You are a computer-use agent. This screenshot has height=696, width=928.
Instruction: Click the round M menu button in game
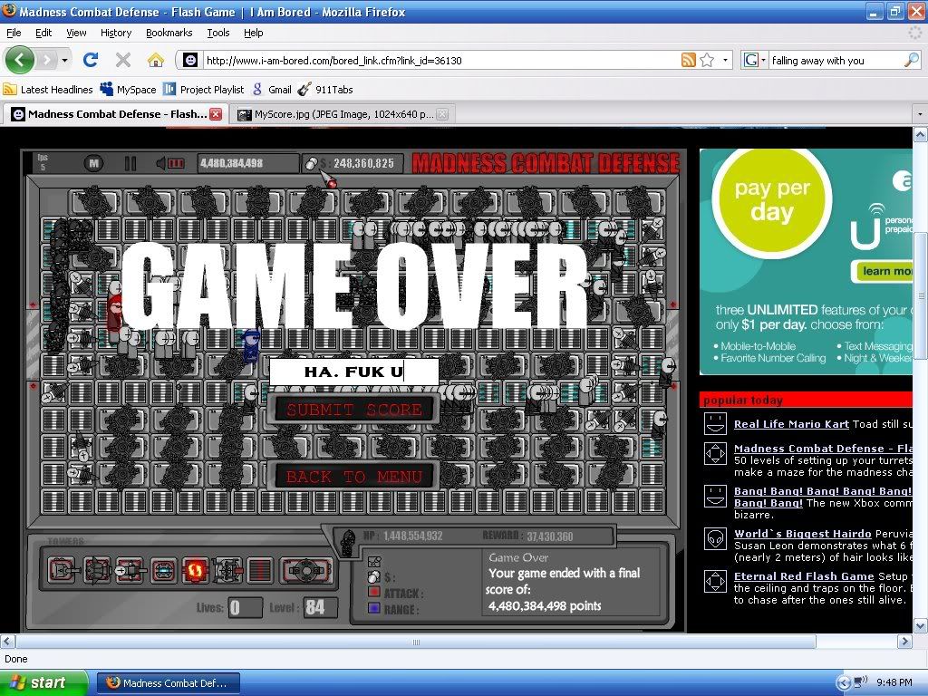point(93,163)
